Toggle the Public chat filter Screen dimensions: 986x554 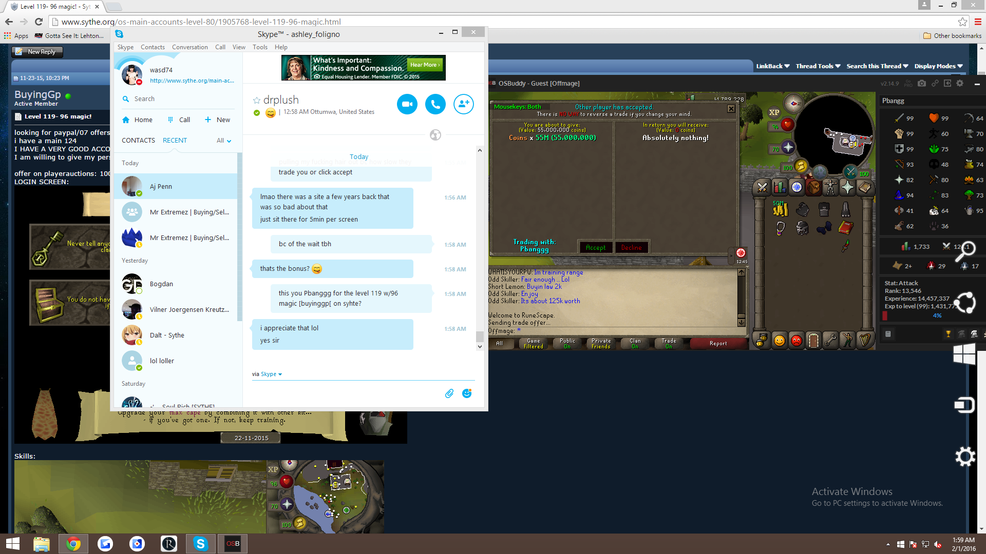coord(567,344)
